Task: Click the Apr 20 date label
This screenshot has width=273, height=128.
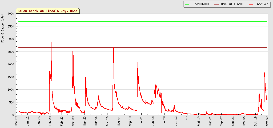Action: click(107, 121)
